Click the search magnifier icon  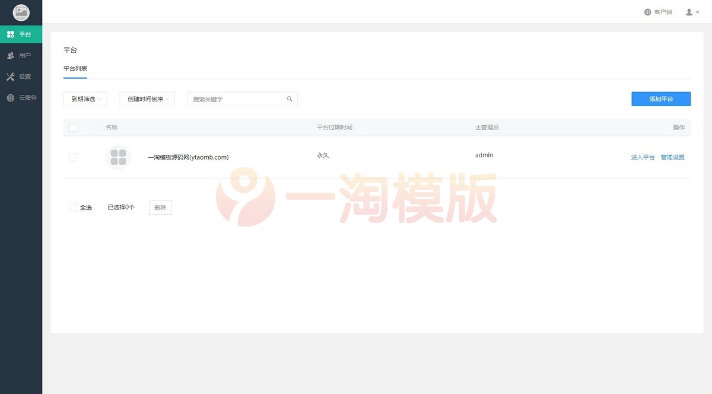coord(290,99)
